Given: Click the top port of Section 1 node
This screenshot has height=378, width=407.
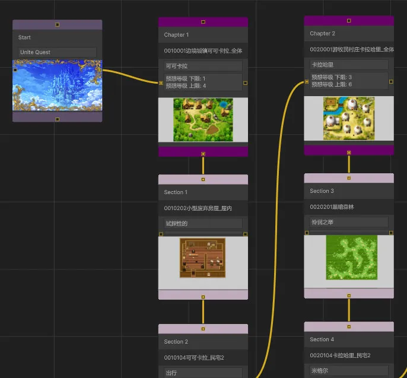Looking at the screenshot, I should (203, 179).
